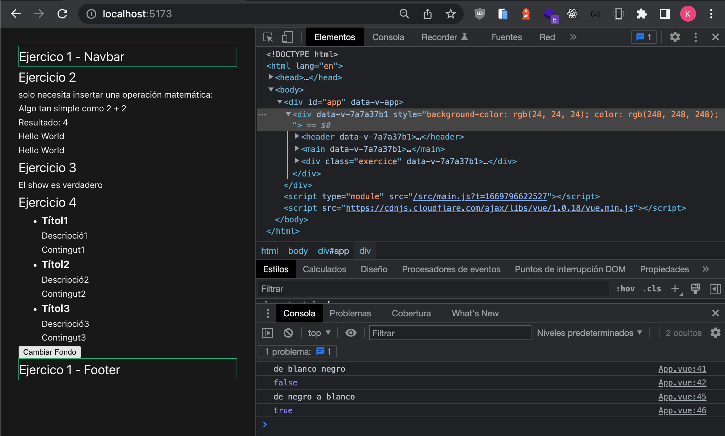Open Niveles predeterminados log level dropdown
The height and width of the screenshot is (436, 725).
[589, 333]
